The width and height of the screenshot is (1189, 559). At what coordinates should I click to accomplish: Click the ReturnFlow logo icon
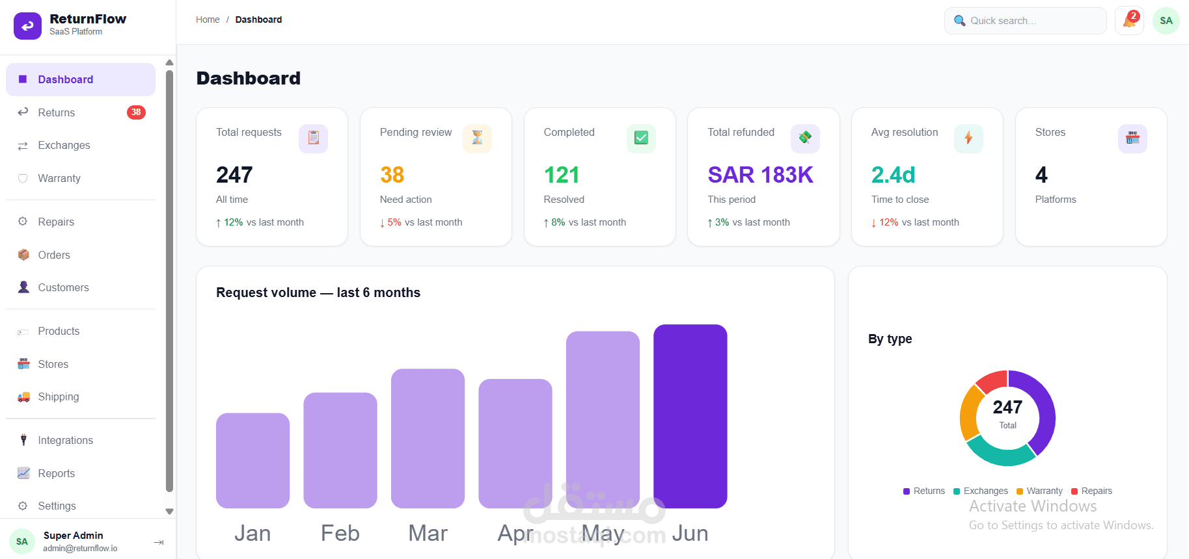click(x=27, y=26)
